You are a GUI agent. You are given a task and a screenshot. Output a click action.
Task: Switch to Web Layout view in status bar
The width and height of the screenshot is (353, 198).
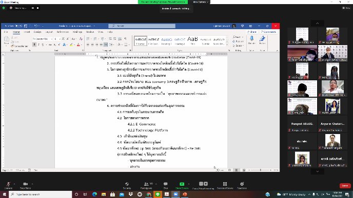tap(244, 170)
